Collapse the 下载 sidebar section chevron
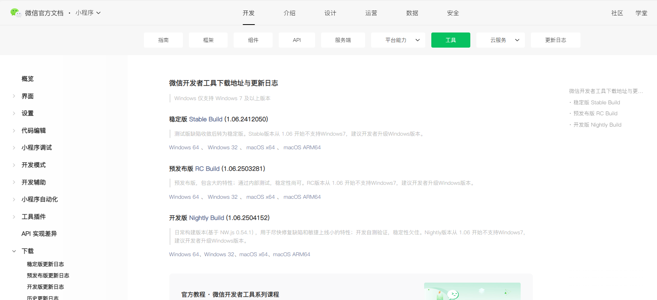This screenshot has height=300, width=657. [14, 251]
